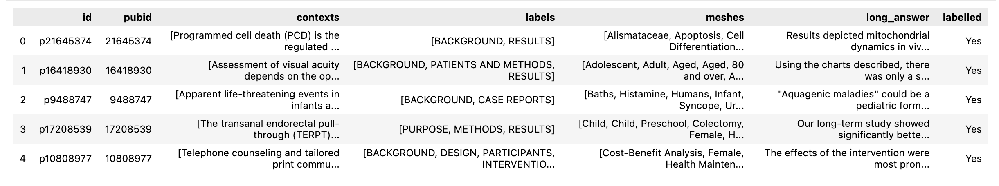Select the 'labels' column header
Viewport: 999px width, 186px height.
[540, 18]
